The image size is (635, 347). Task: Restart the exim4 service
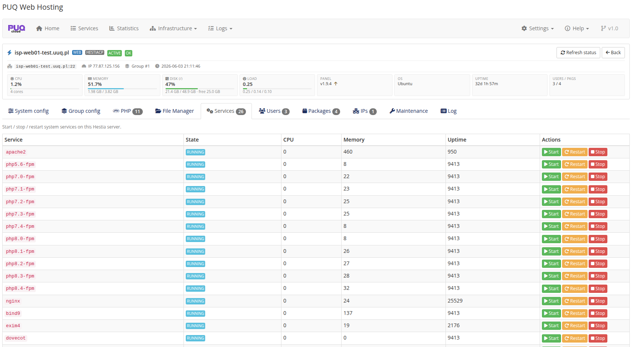click(x=575, y=326)
